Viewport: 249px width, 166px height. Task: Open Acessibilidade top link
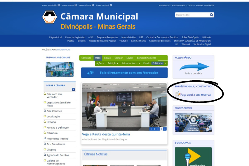178,5
